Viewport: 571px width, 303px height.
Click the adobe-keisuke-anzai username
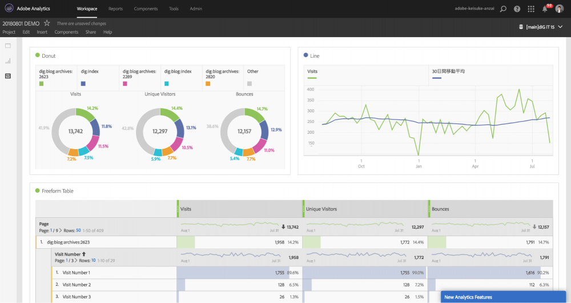click(474, 9)
